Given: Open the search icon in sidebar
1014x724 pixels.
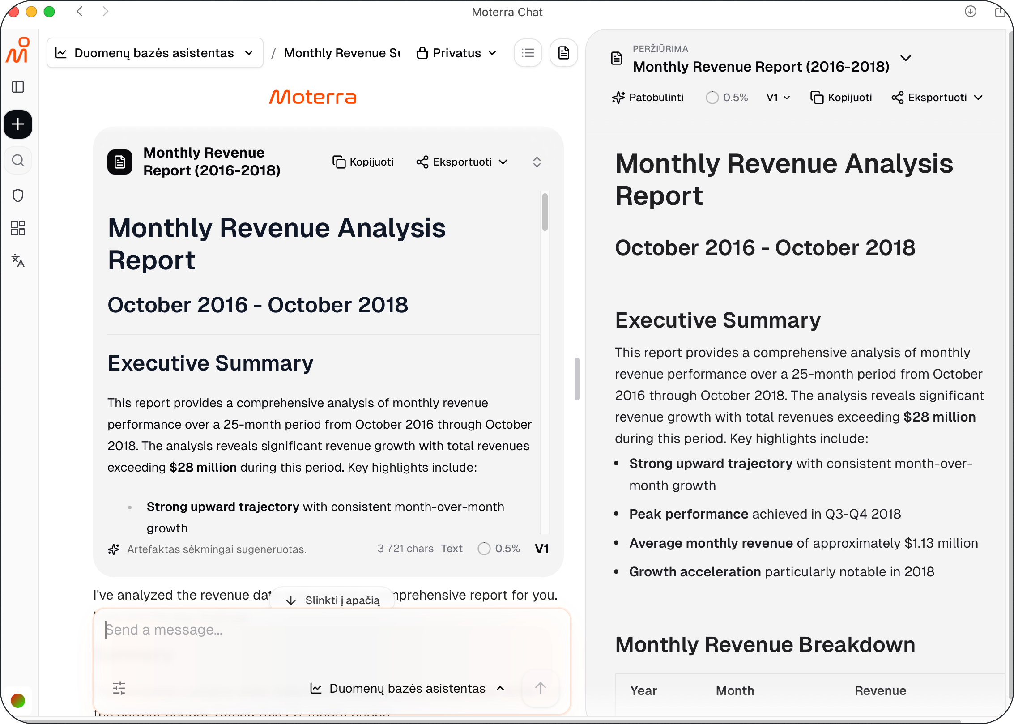Looking at the screenshot, I should (18, 160).
